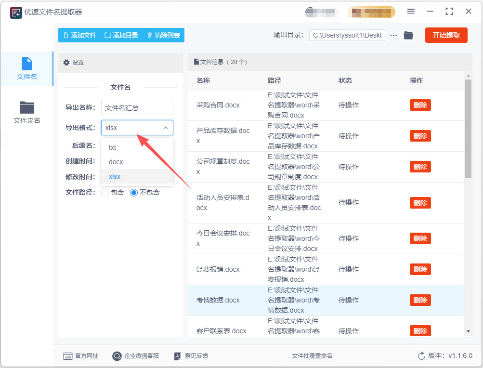Click the 添加目录 button
This screenshot has height=368, width=483.
pyautogui.click(x=121, y=35)
